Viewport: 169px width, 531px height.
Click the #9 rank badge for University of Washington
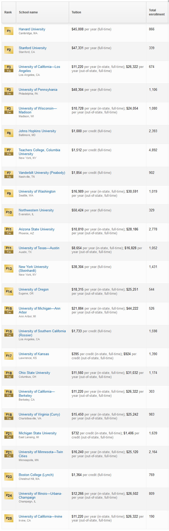click(x=9, y=193)
